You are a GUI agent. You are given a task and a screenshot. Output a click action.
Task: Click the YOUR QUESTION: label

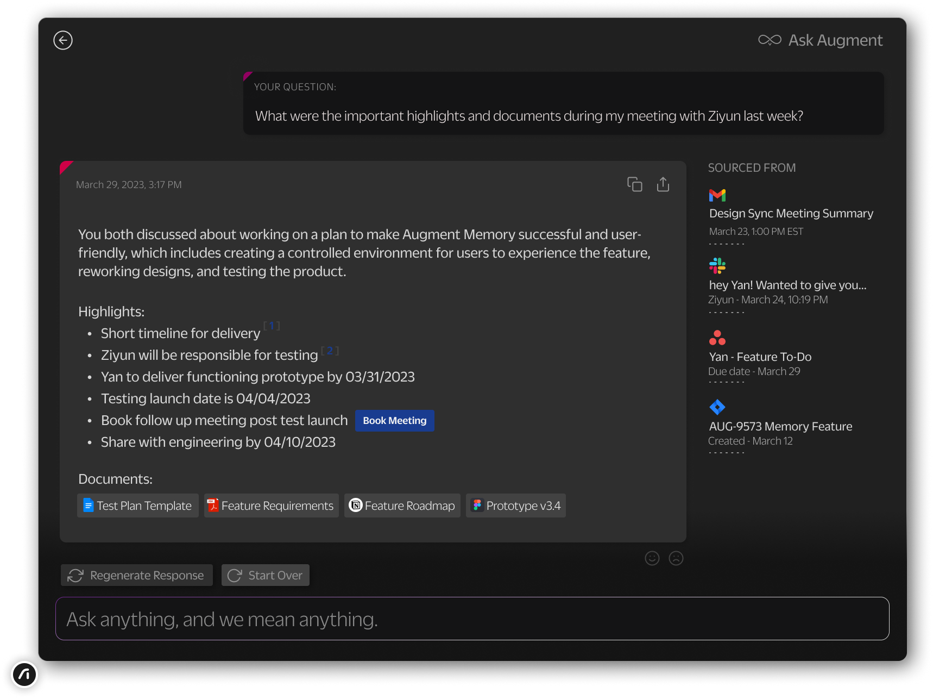295,87
